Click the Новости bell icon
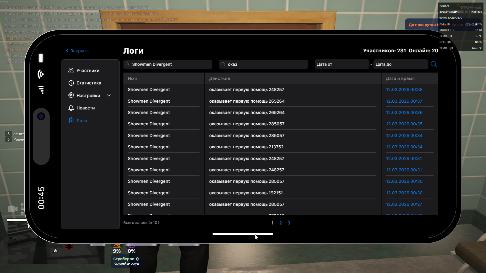 (71, 108)
